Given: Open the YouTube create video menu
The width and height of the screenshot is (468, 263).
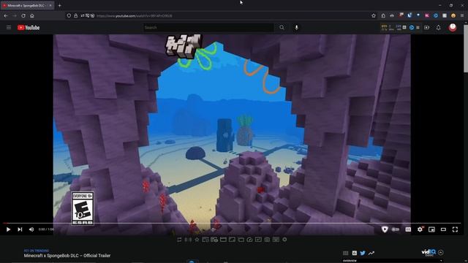Looking at the screenshot, I should 426,28.
